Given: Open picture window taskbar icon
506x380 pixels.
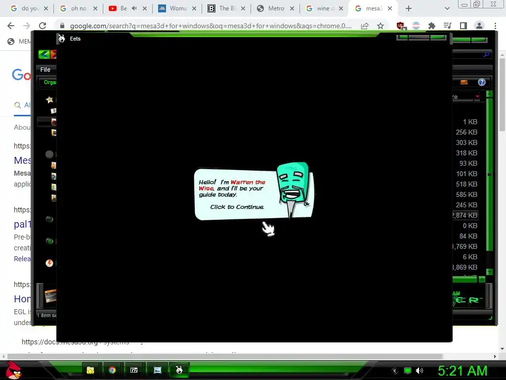Looking at the screenshot, I should click(158, 370).
